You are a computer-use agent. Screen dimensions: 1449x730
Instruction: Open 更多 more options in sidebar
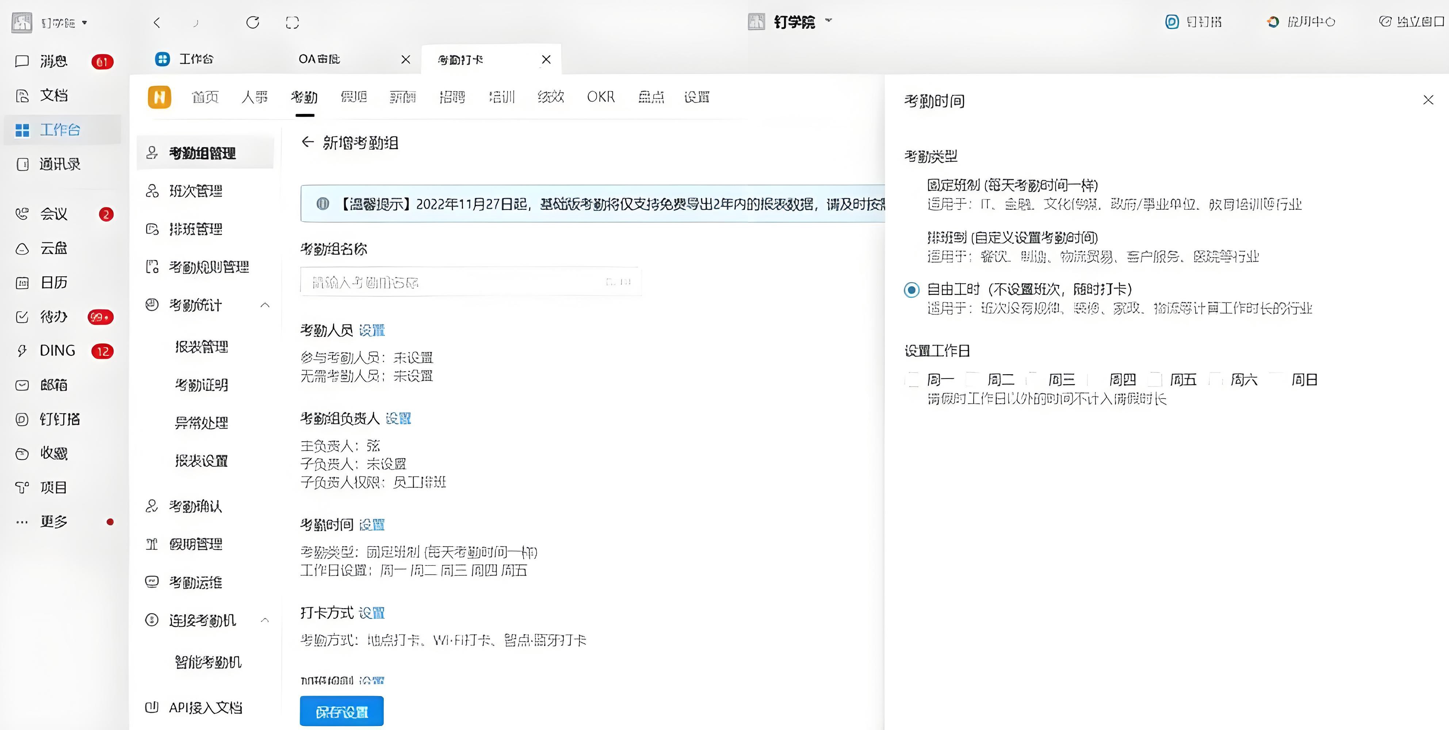click(53, 522)
